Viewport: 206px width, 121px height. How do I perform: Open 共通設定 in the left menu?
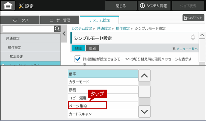pos(30,38)
